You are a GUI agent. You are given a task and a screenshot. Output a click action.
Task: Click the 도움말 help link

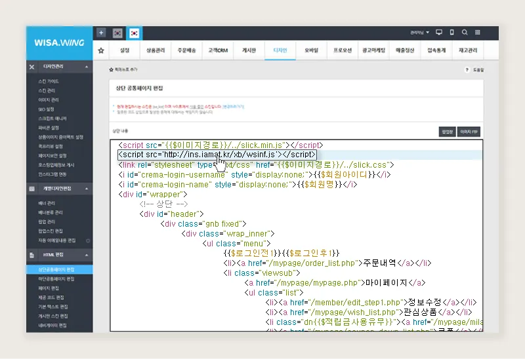click(x=478, y=70)
